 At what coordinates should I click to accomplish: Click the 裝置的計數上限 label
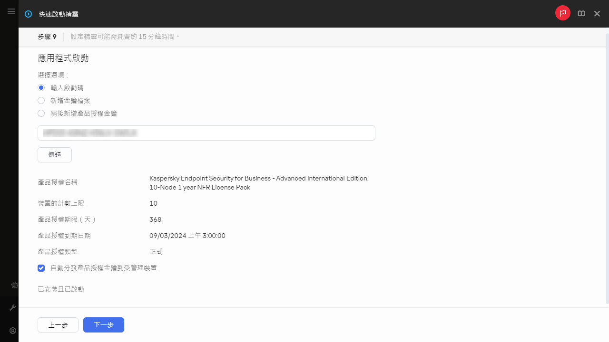pyautogui.click(x=61, y=203)
